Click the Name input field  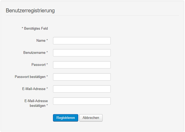click(82, 41)
